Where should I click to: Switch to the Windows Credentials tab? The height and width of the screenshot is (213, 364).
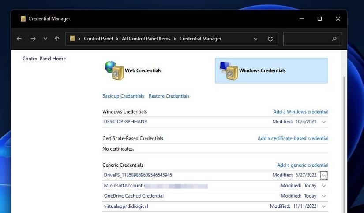(272, 70)
